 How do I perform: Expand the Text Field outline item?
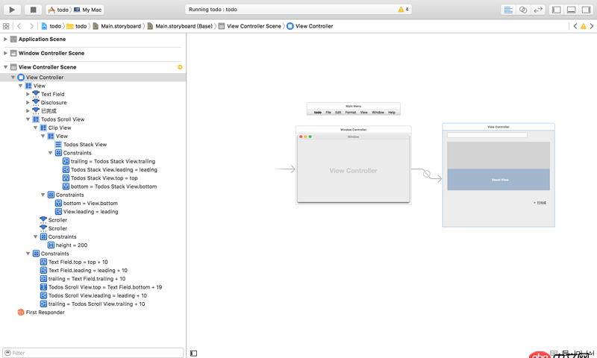pyautogui.click(x=28, y=94)
